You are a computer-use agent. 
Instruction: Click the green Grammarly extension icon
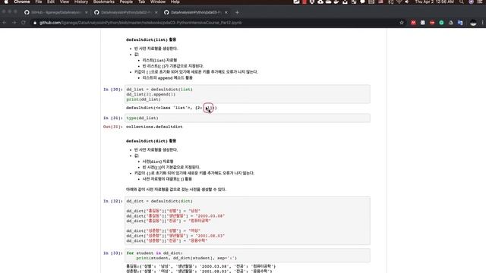(441, 23)
